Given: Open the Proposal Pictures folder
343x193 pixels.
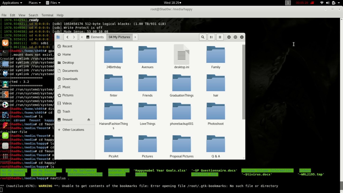Looking at the screenshot, I should [181, 147].
